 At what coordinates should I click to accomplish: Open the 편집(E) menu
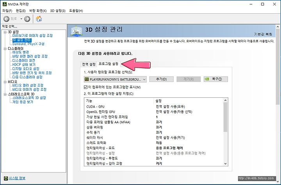tap(21, 11)
